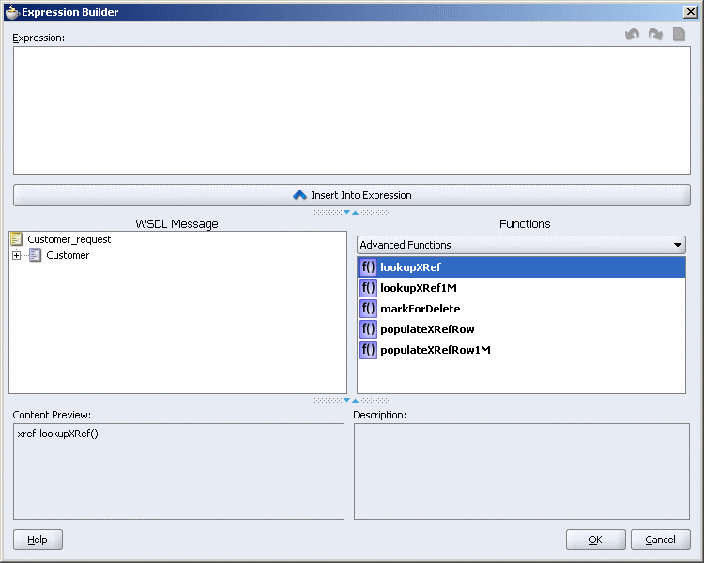Select Customer_request in WSDL Message tree
Image resolution: width=704 pixels, height=563 pixels.
point(69,239)
